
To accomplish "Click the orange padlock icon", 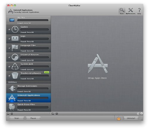I will click(119, 118).
